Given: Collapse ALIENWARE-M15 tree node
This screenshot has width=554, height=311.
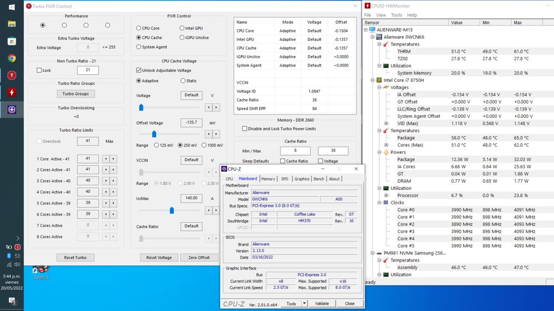Looking at the screenshot, I should (x=365, y=30).
